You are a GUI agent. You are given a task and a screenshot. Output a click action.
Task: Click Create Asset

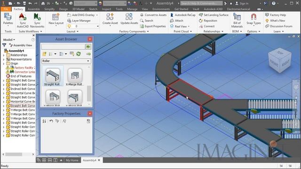110,19
